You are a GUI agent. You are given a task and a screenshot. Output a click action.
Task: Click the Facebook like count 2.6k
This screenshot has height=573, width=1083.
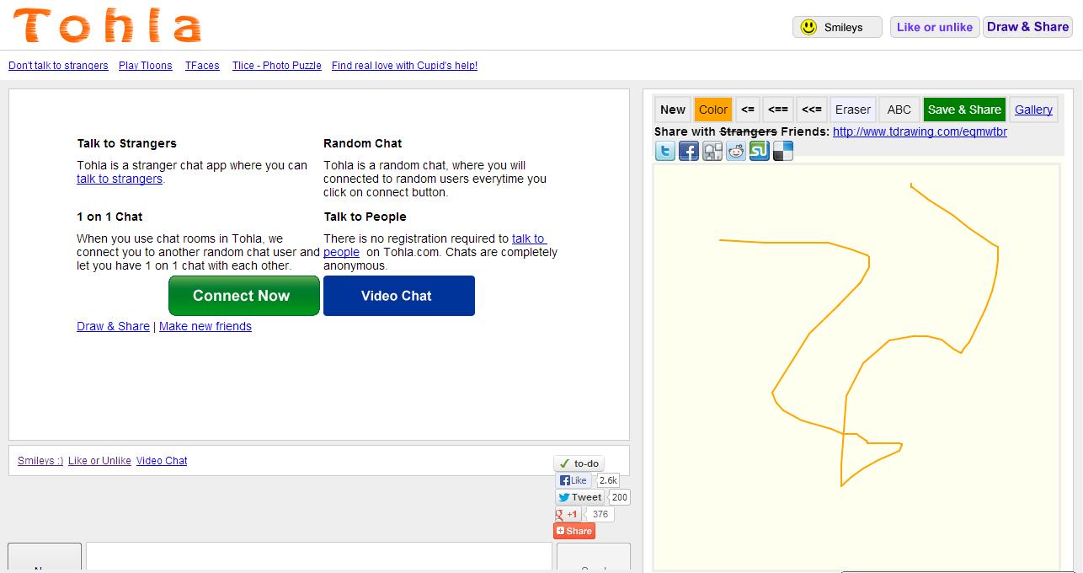tap(608, 480)
